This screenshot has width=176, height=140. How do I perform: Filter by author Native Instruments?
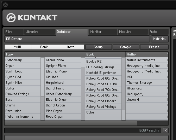(146, 60)
